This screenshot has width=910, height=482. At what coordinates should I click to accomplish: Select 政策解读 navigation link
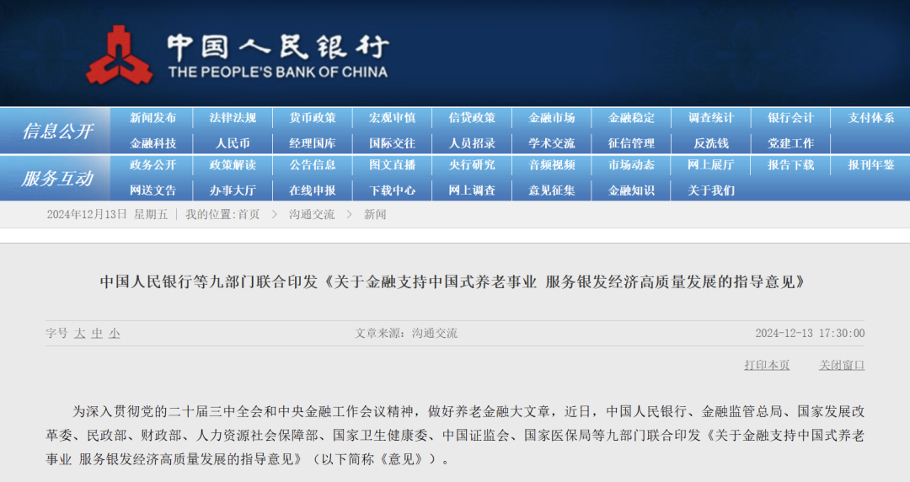click(233, 165)
